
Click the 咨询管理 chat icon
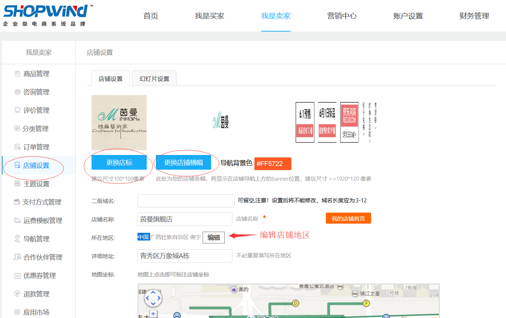17,92
